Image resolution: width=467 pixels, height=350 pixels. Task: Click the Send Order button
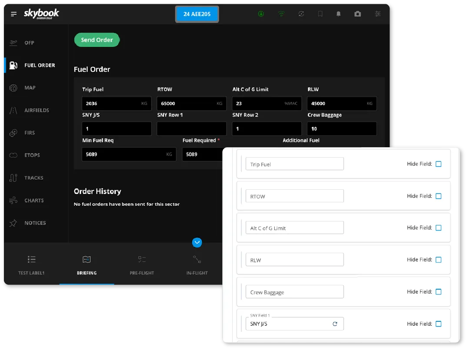97,40
